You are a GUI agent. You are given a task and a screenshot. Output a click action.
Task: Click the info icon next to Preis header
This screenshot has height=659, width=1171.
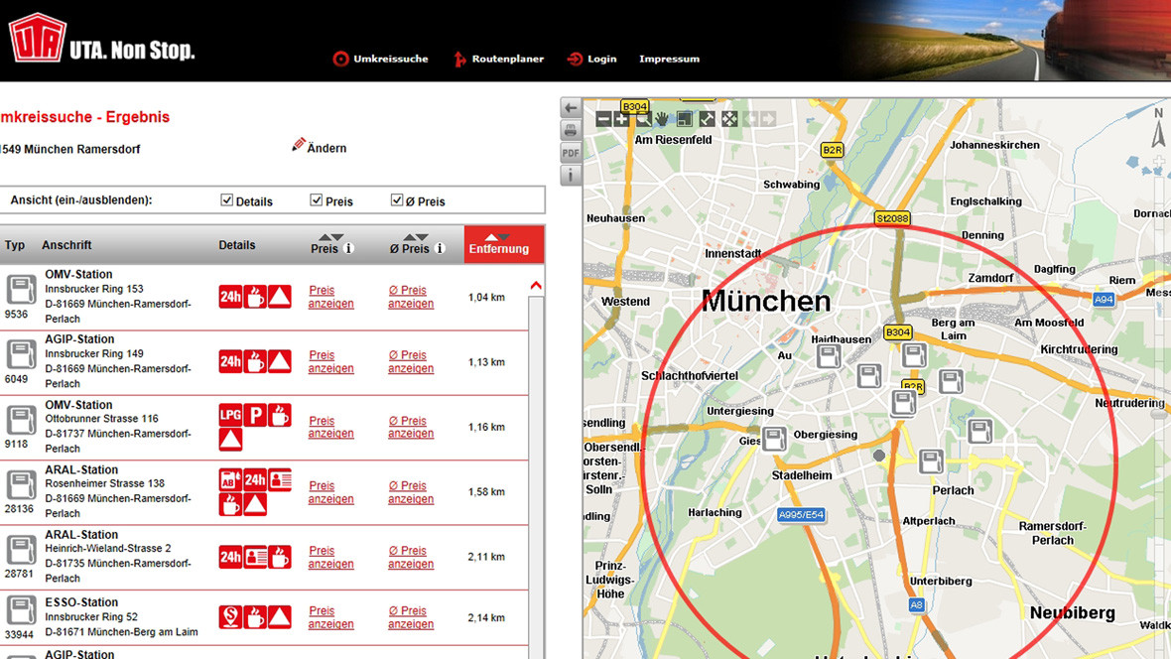pos(348,249)
